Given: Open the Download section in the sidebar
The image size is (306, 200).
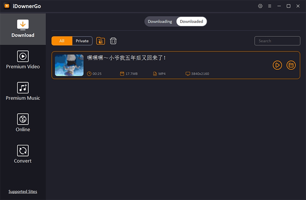Looking at the screenshot, I should click(23, 29).
